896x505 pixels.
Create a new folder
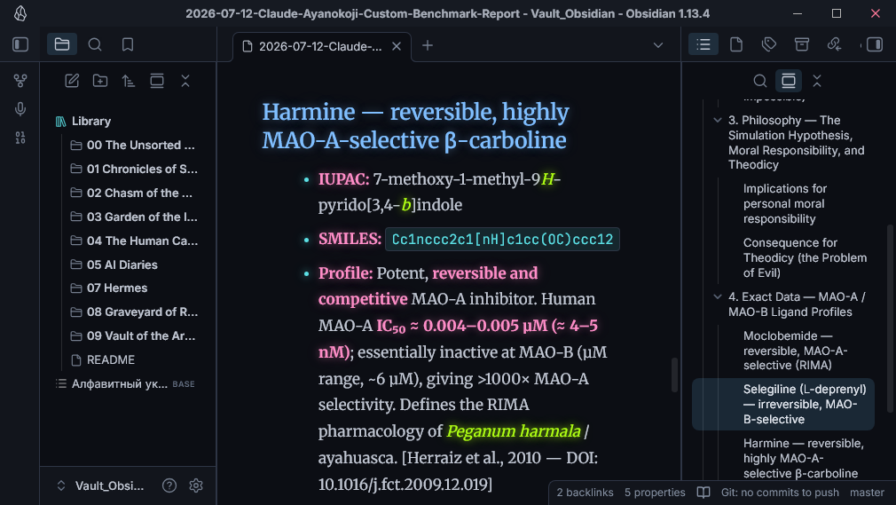point(100,81)
